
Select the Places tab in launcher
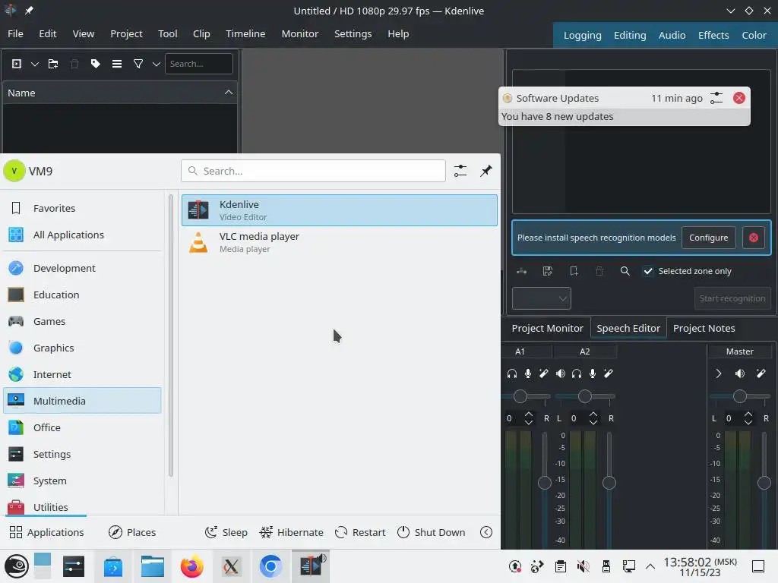click(132, 532)
